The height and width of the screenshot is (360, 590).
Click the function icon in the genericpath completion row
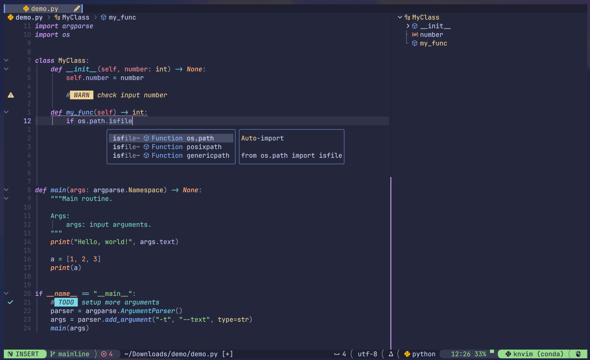[x=146, y=155]
